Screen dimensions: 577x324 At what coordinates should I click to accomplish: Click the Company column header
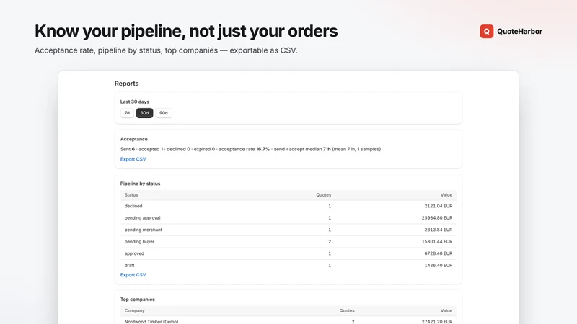[x=134, y=311]
